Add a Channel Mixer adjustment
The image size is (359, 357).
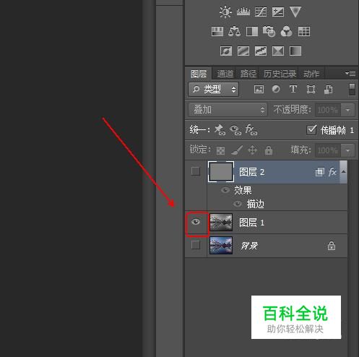tap(286, 32)
